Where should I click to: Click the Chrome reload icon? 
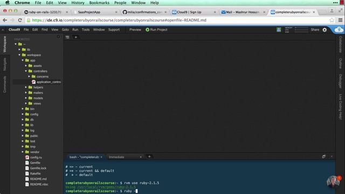pyautogui.click(x=20, y=20)
